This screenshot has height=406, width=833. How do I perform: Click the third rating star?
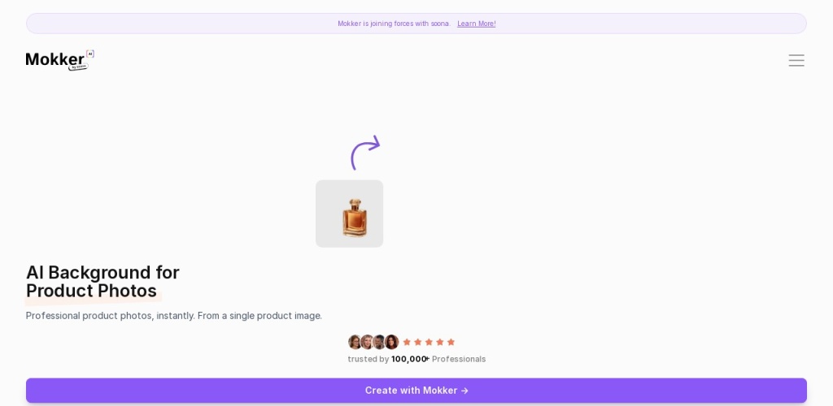pos(429,342)
